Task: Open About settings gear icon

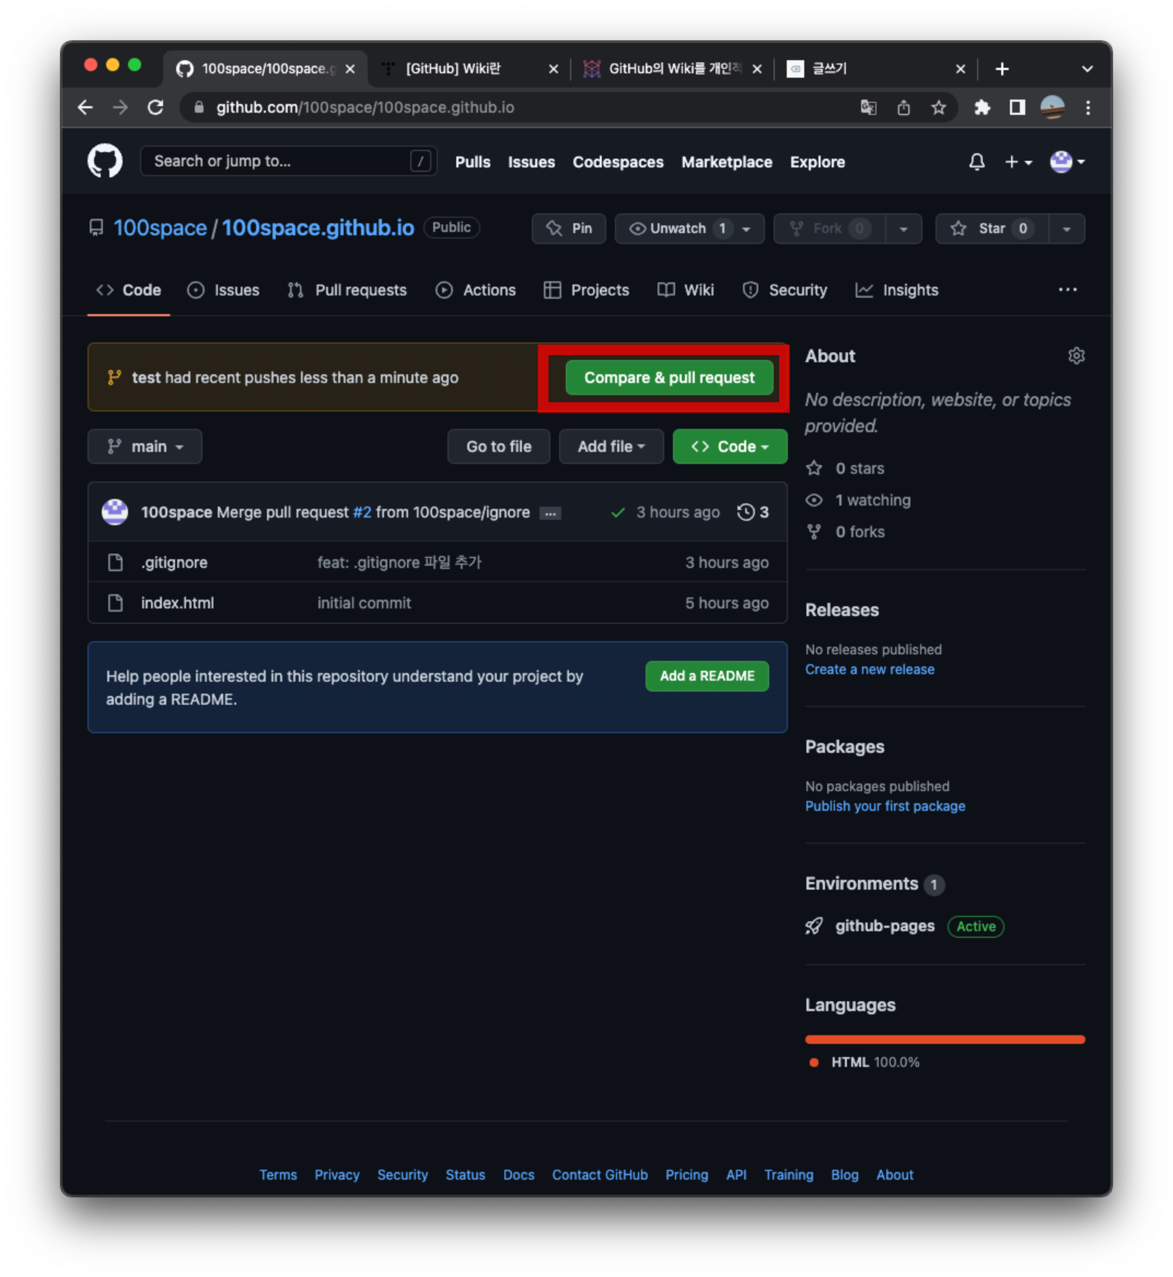Action: pyautogui.click(x=1076, y=356)
